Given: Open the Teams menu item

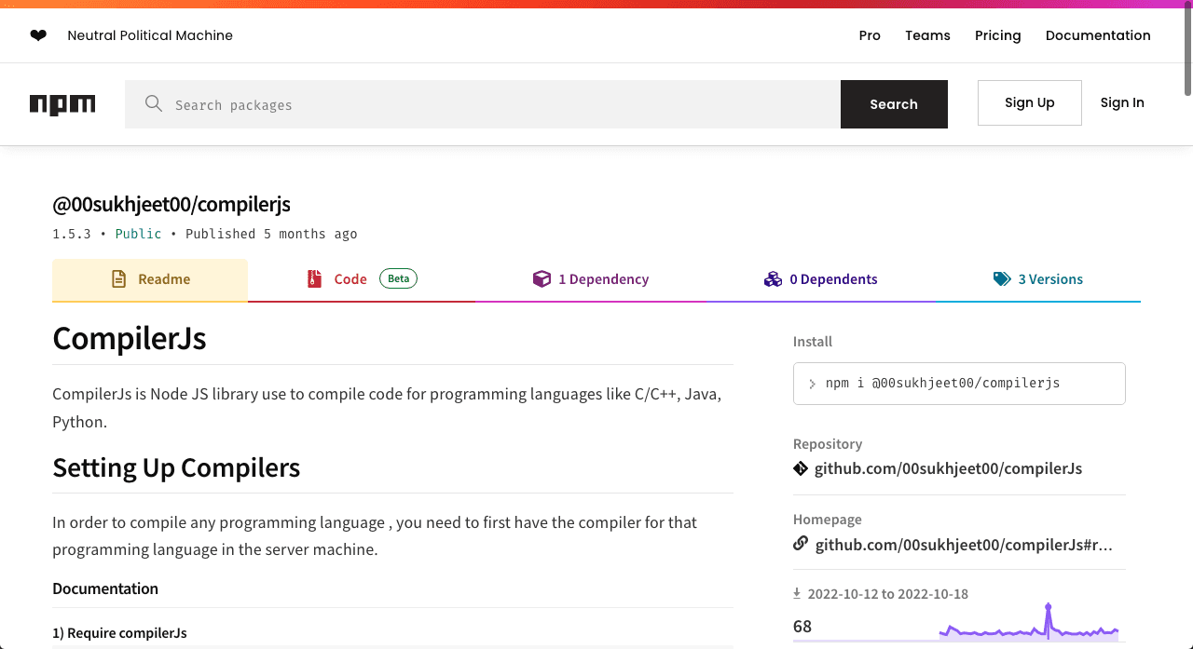Looking at the screenshot, I should 927,35.
